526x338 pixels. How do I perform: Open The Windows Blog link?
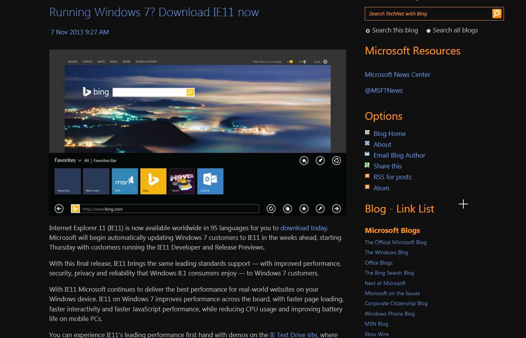click(x=386, y=252)
